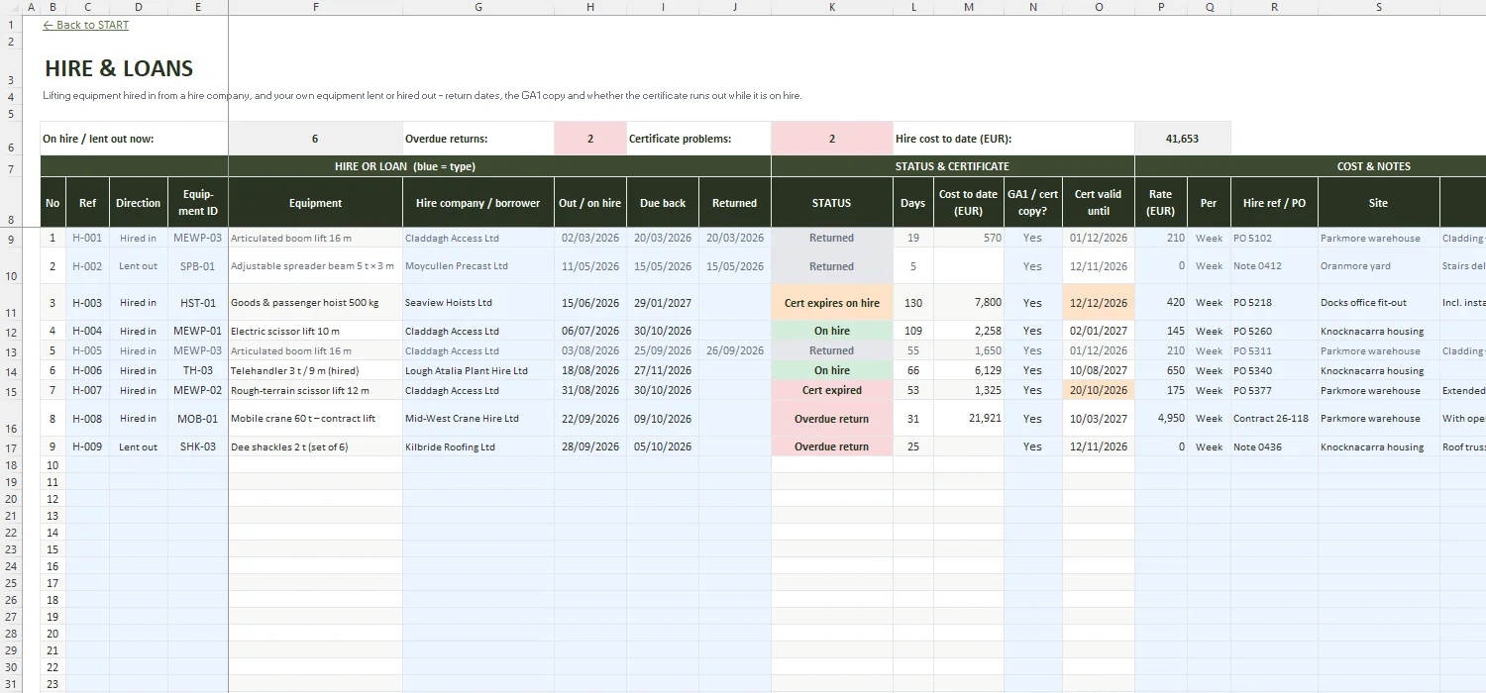Click the Cert valid until header
Viewport: 1486px width, 693px height.
pos(1098,203)
